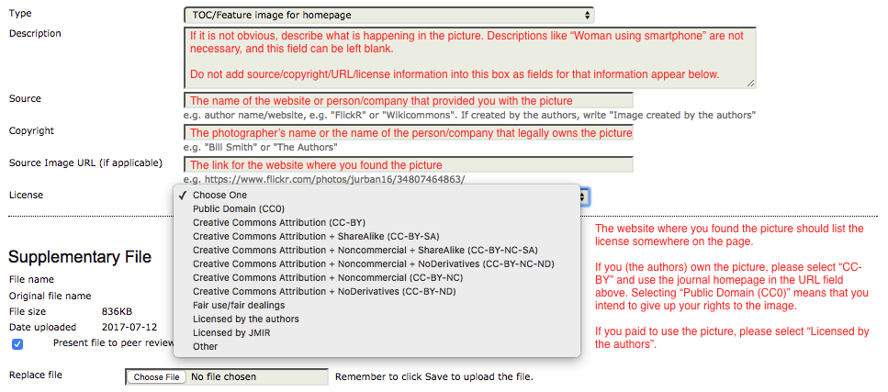Select "Licensed by JMIR" option
This screenshot has width=888, height=392.
tap(232, 332)
